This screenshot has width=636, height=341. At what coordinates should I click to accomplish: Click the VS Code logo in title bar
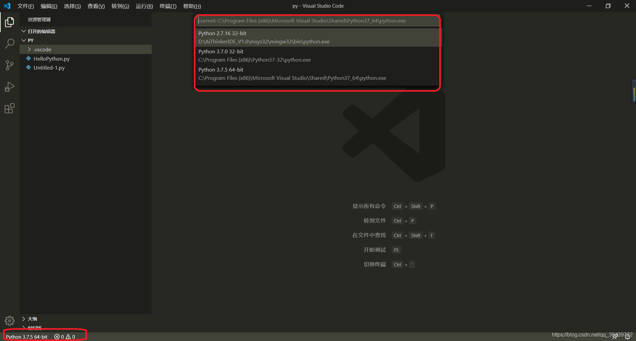click(7, 6)
